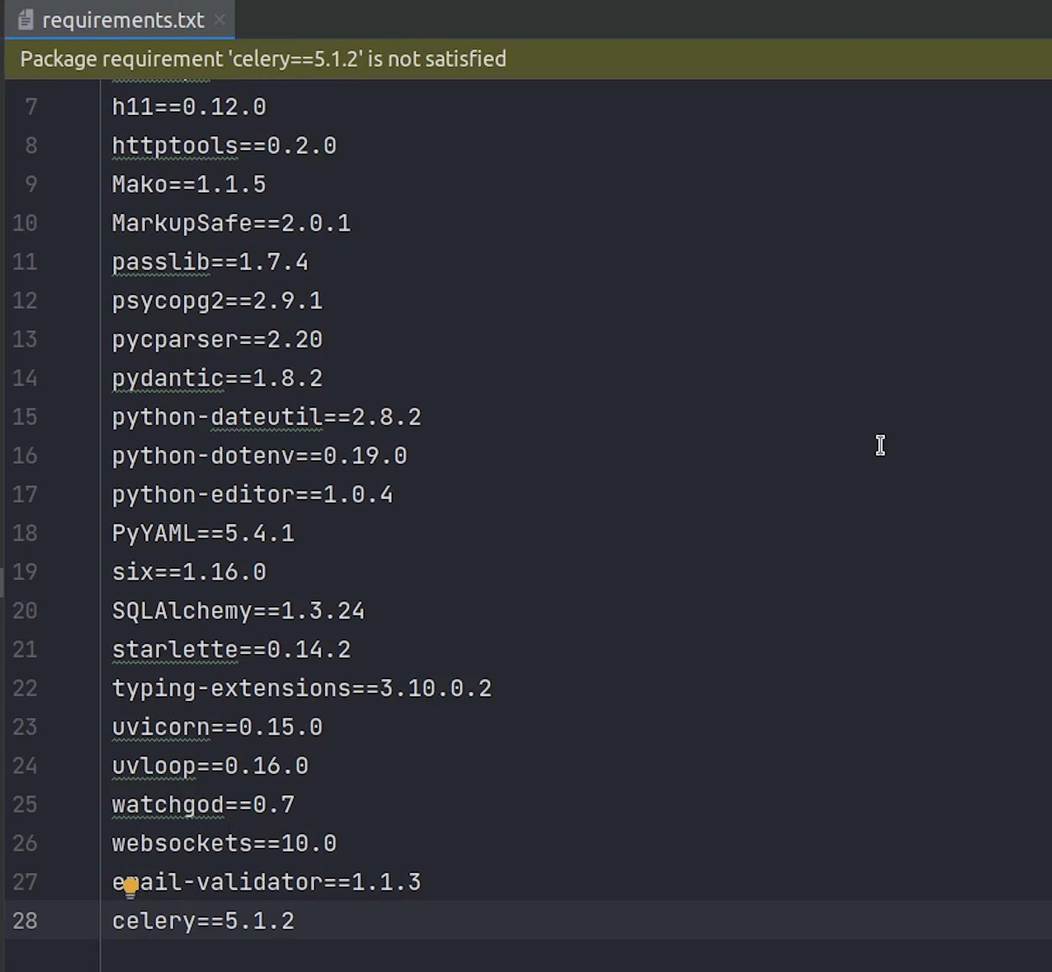The image size is (1052, 972).
Task: Click on watchgod==0.7 text
Action: [x=203, y=805]
